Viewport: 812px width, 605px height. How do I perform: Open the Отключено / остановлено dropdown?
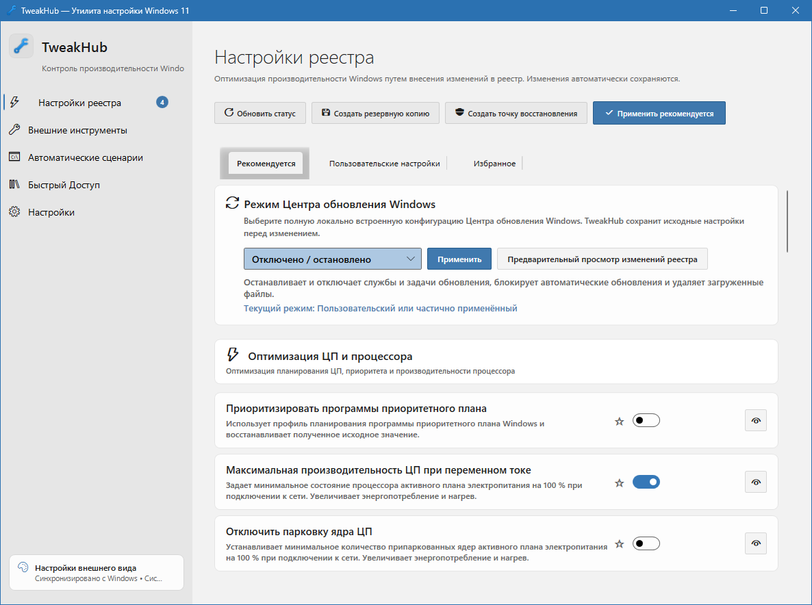pyautogui.click(x=333, y=259)
